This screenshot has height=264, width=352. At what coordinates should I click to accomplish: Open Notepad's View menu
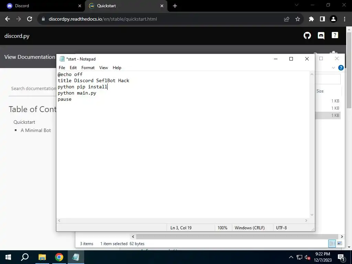[103, 68]
